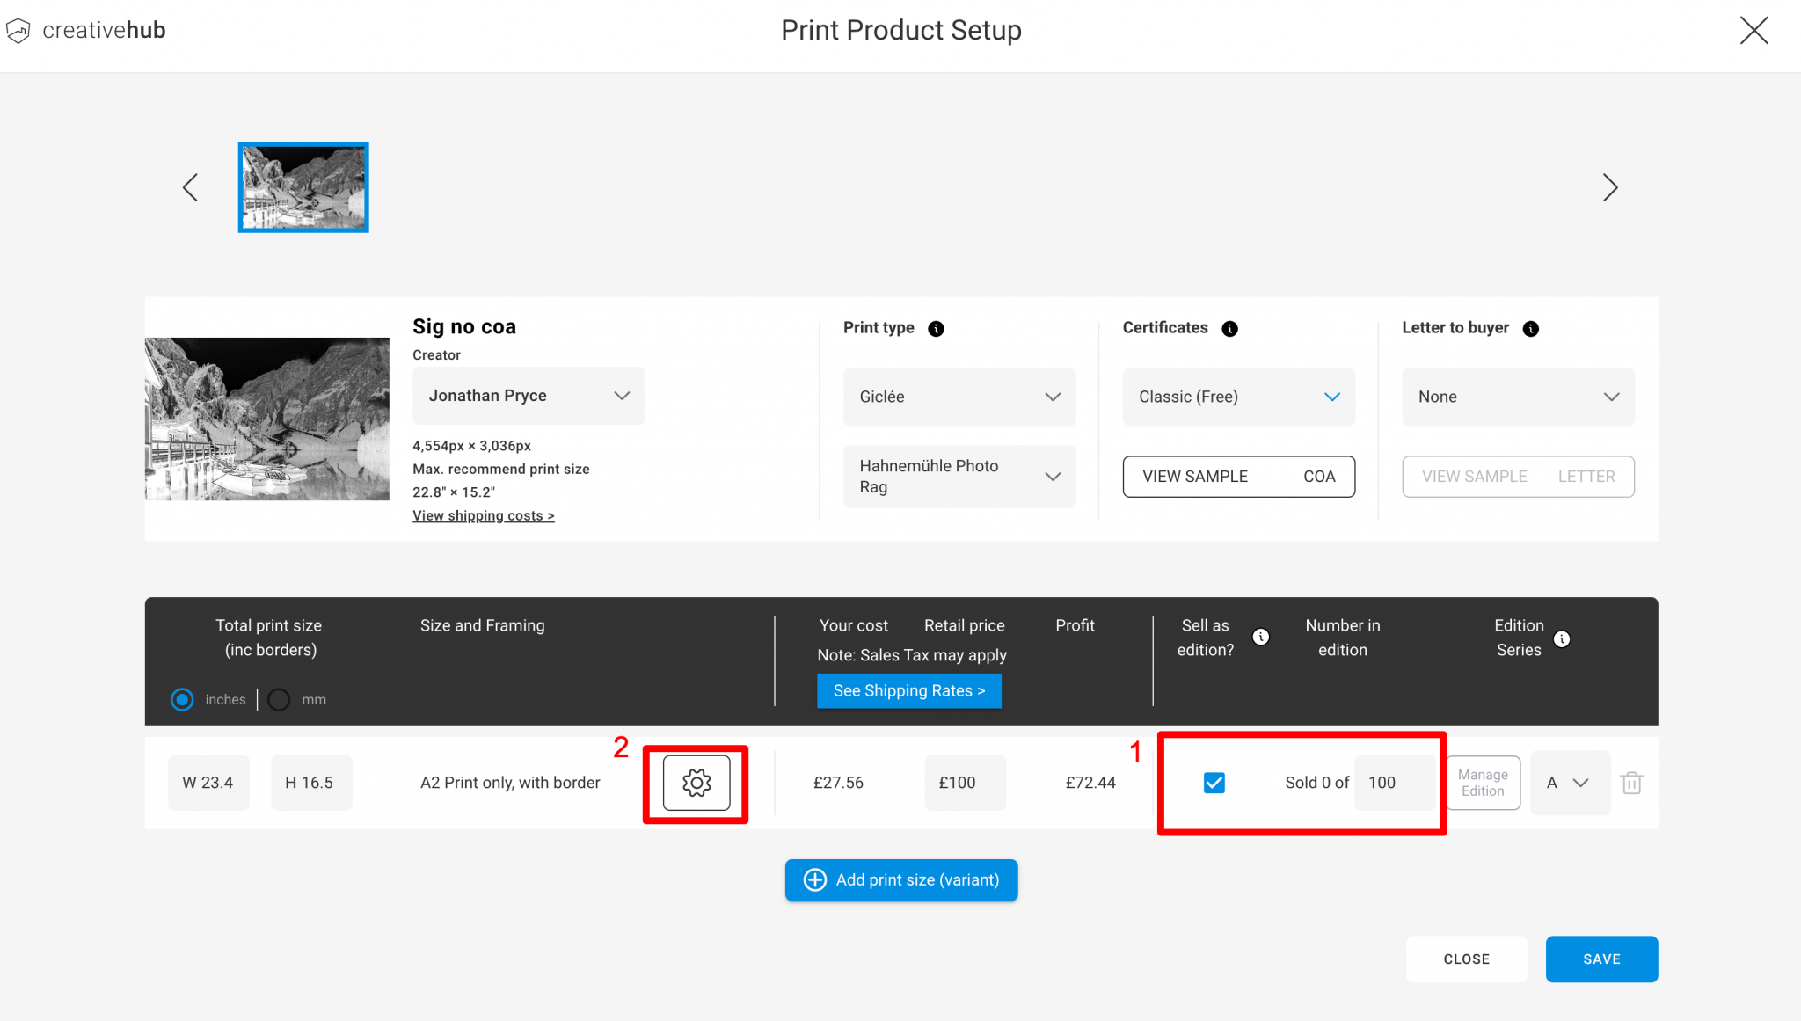Expand the Edition Series letter dropdown
The height and width of the screenshot is (1021, 1801).
(1569, 783)
